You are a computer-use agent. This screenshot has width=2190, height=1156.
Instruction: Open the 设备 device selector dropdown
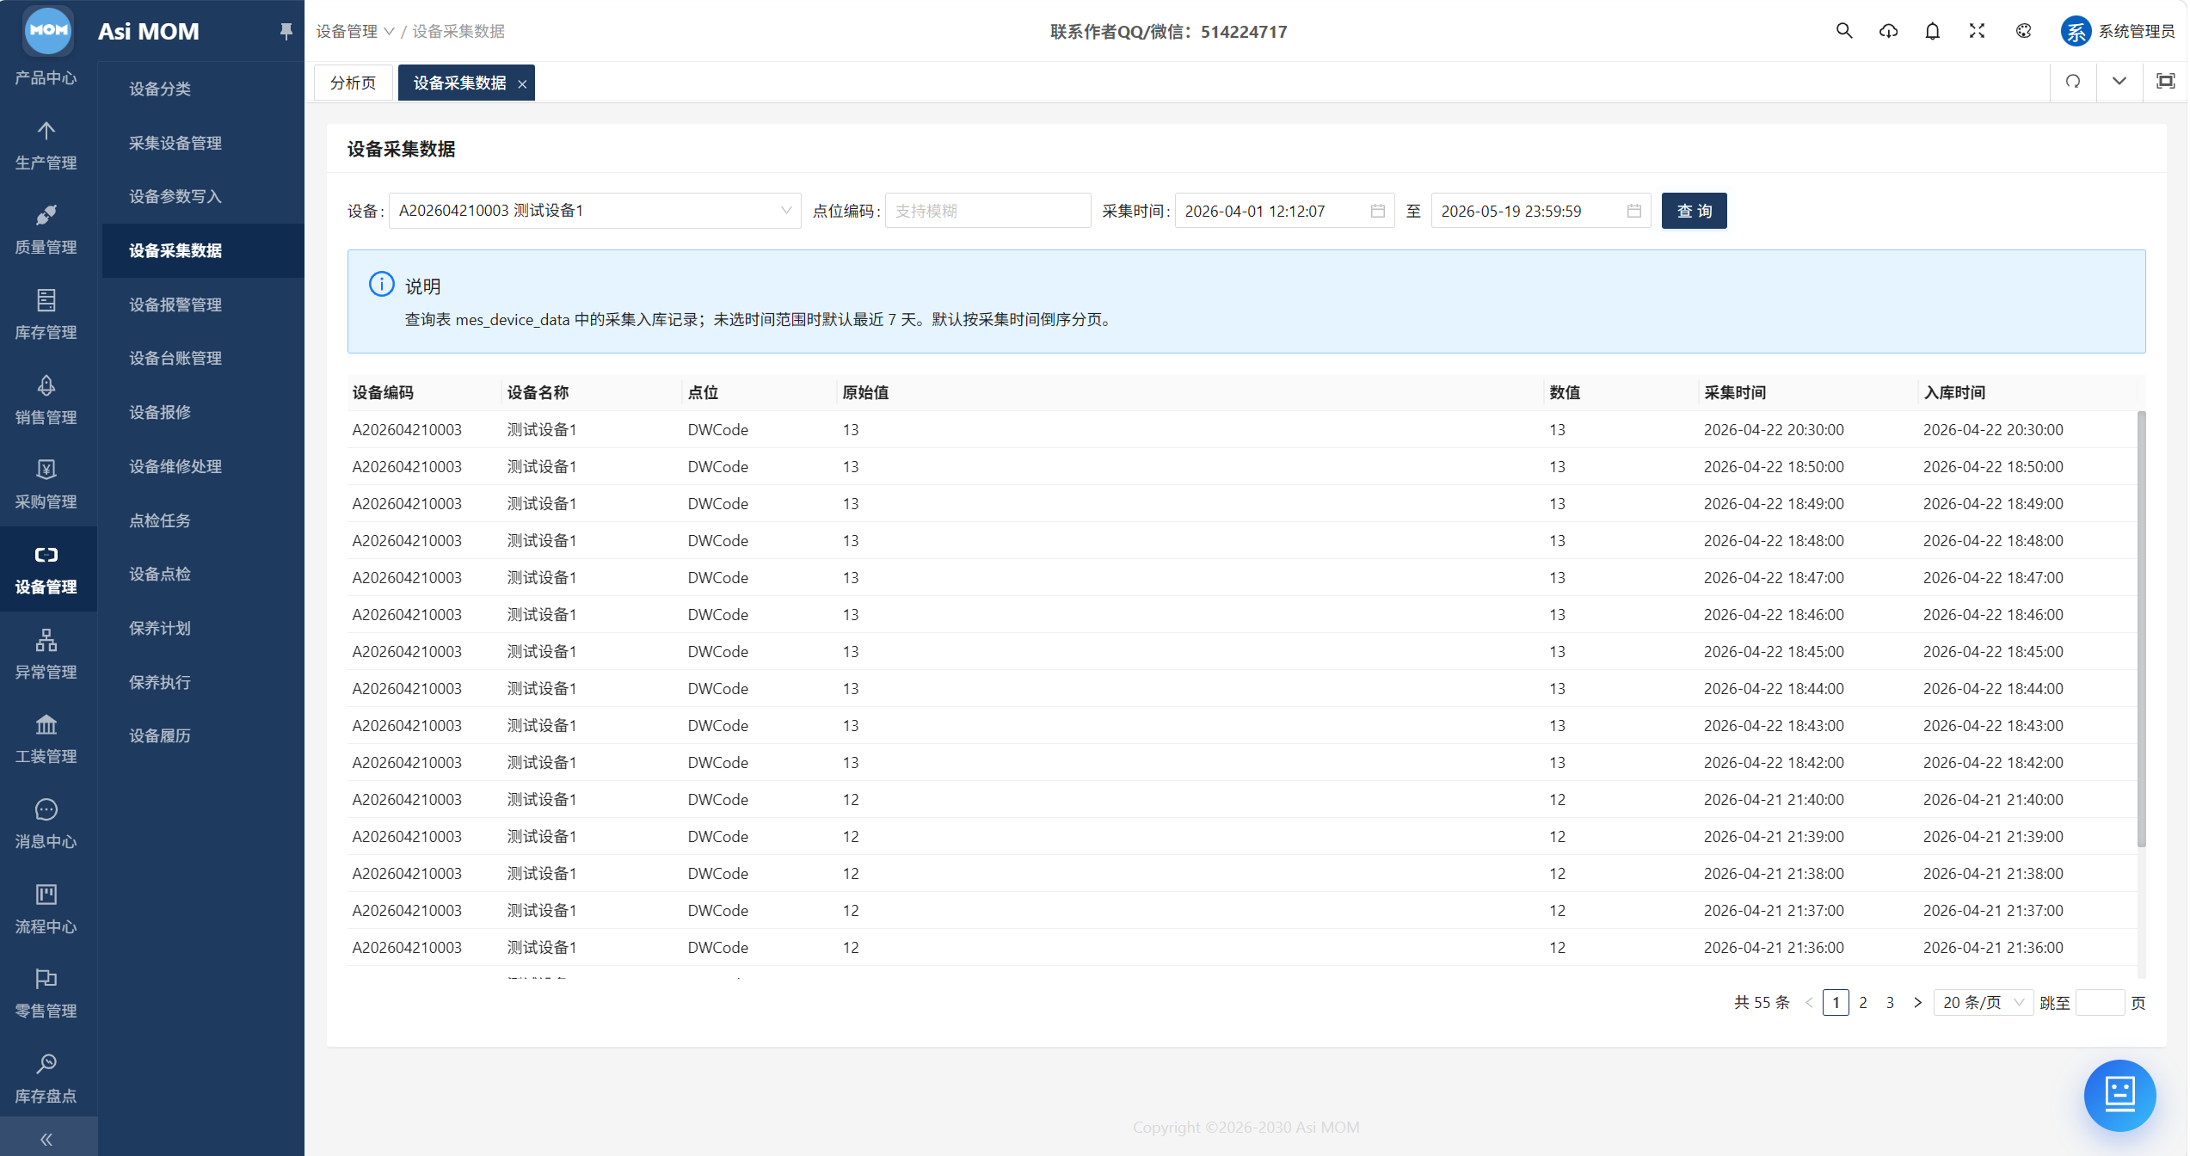point(594,211)
